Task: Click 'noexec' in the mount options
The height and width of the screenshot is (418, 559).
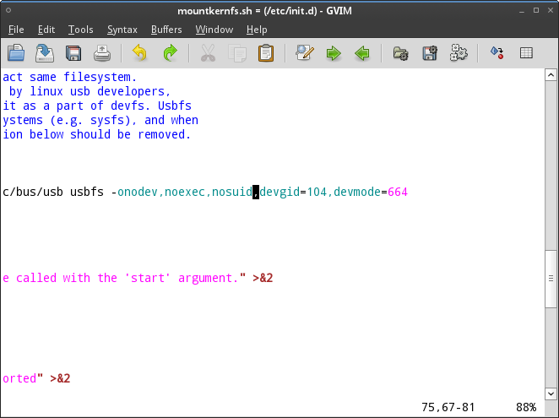Action: [x=185, y=192]
